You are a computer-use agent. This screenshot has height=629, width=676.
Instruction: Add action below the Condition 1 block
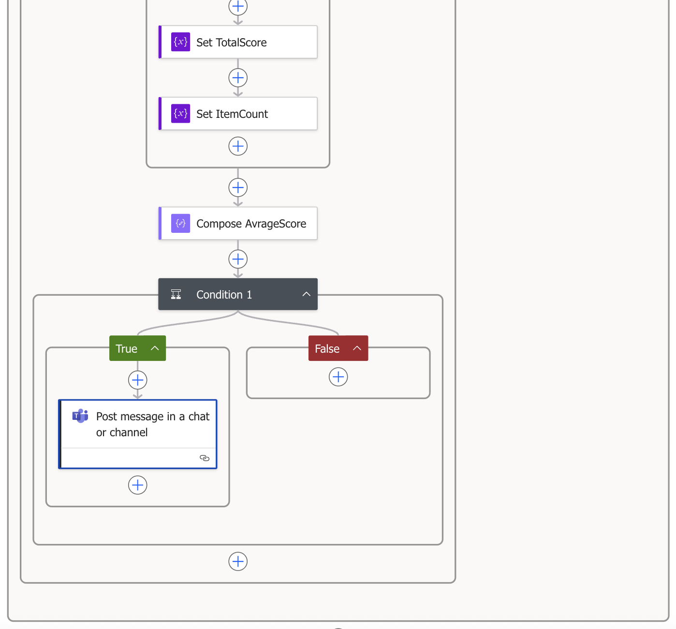point(238,561)
